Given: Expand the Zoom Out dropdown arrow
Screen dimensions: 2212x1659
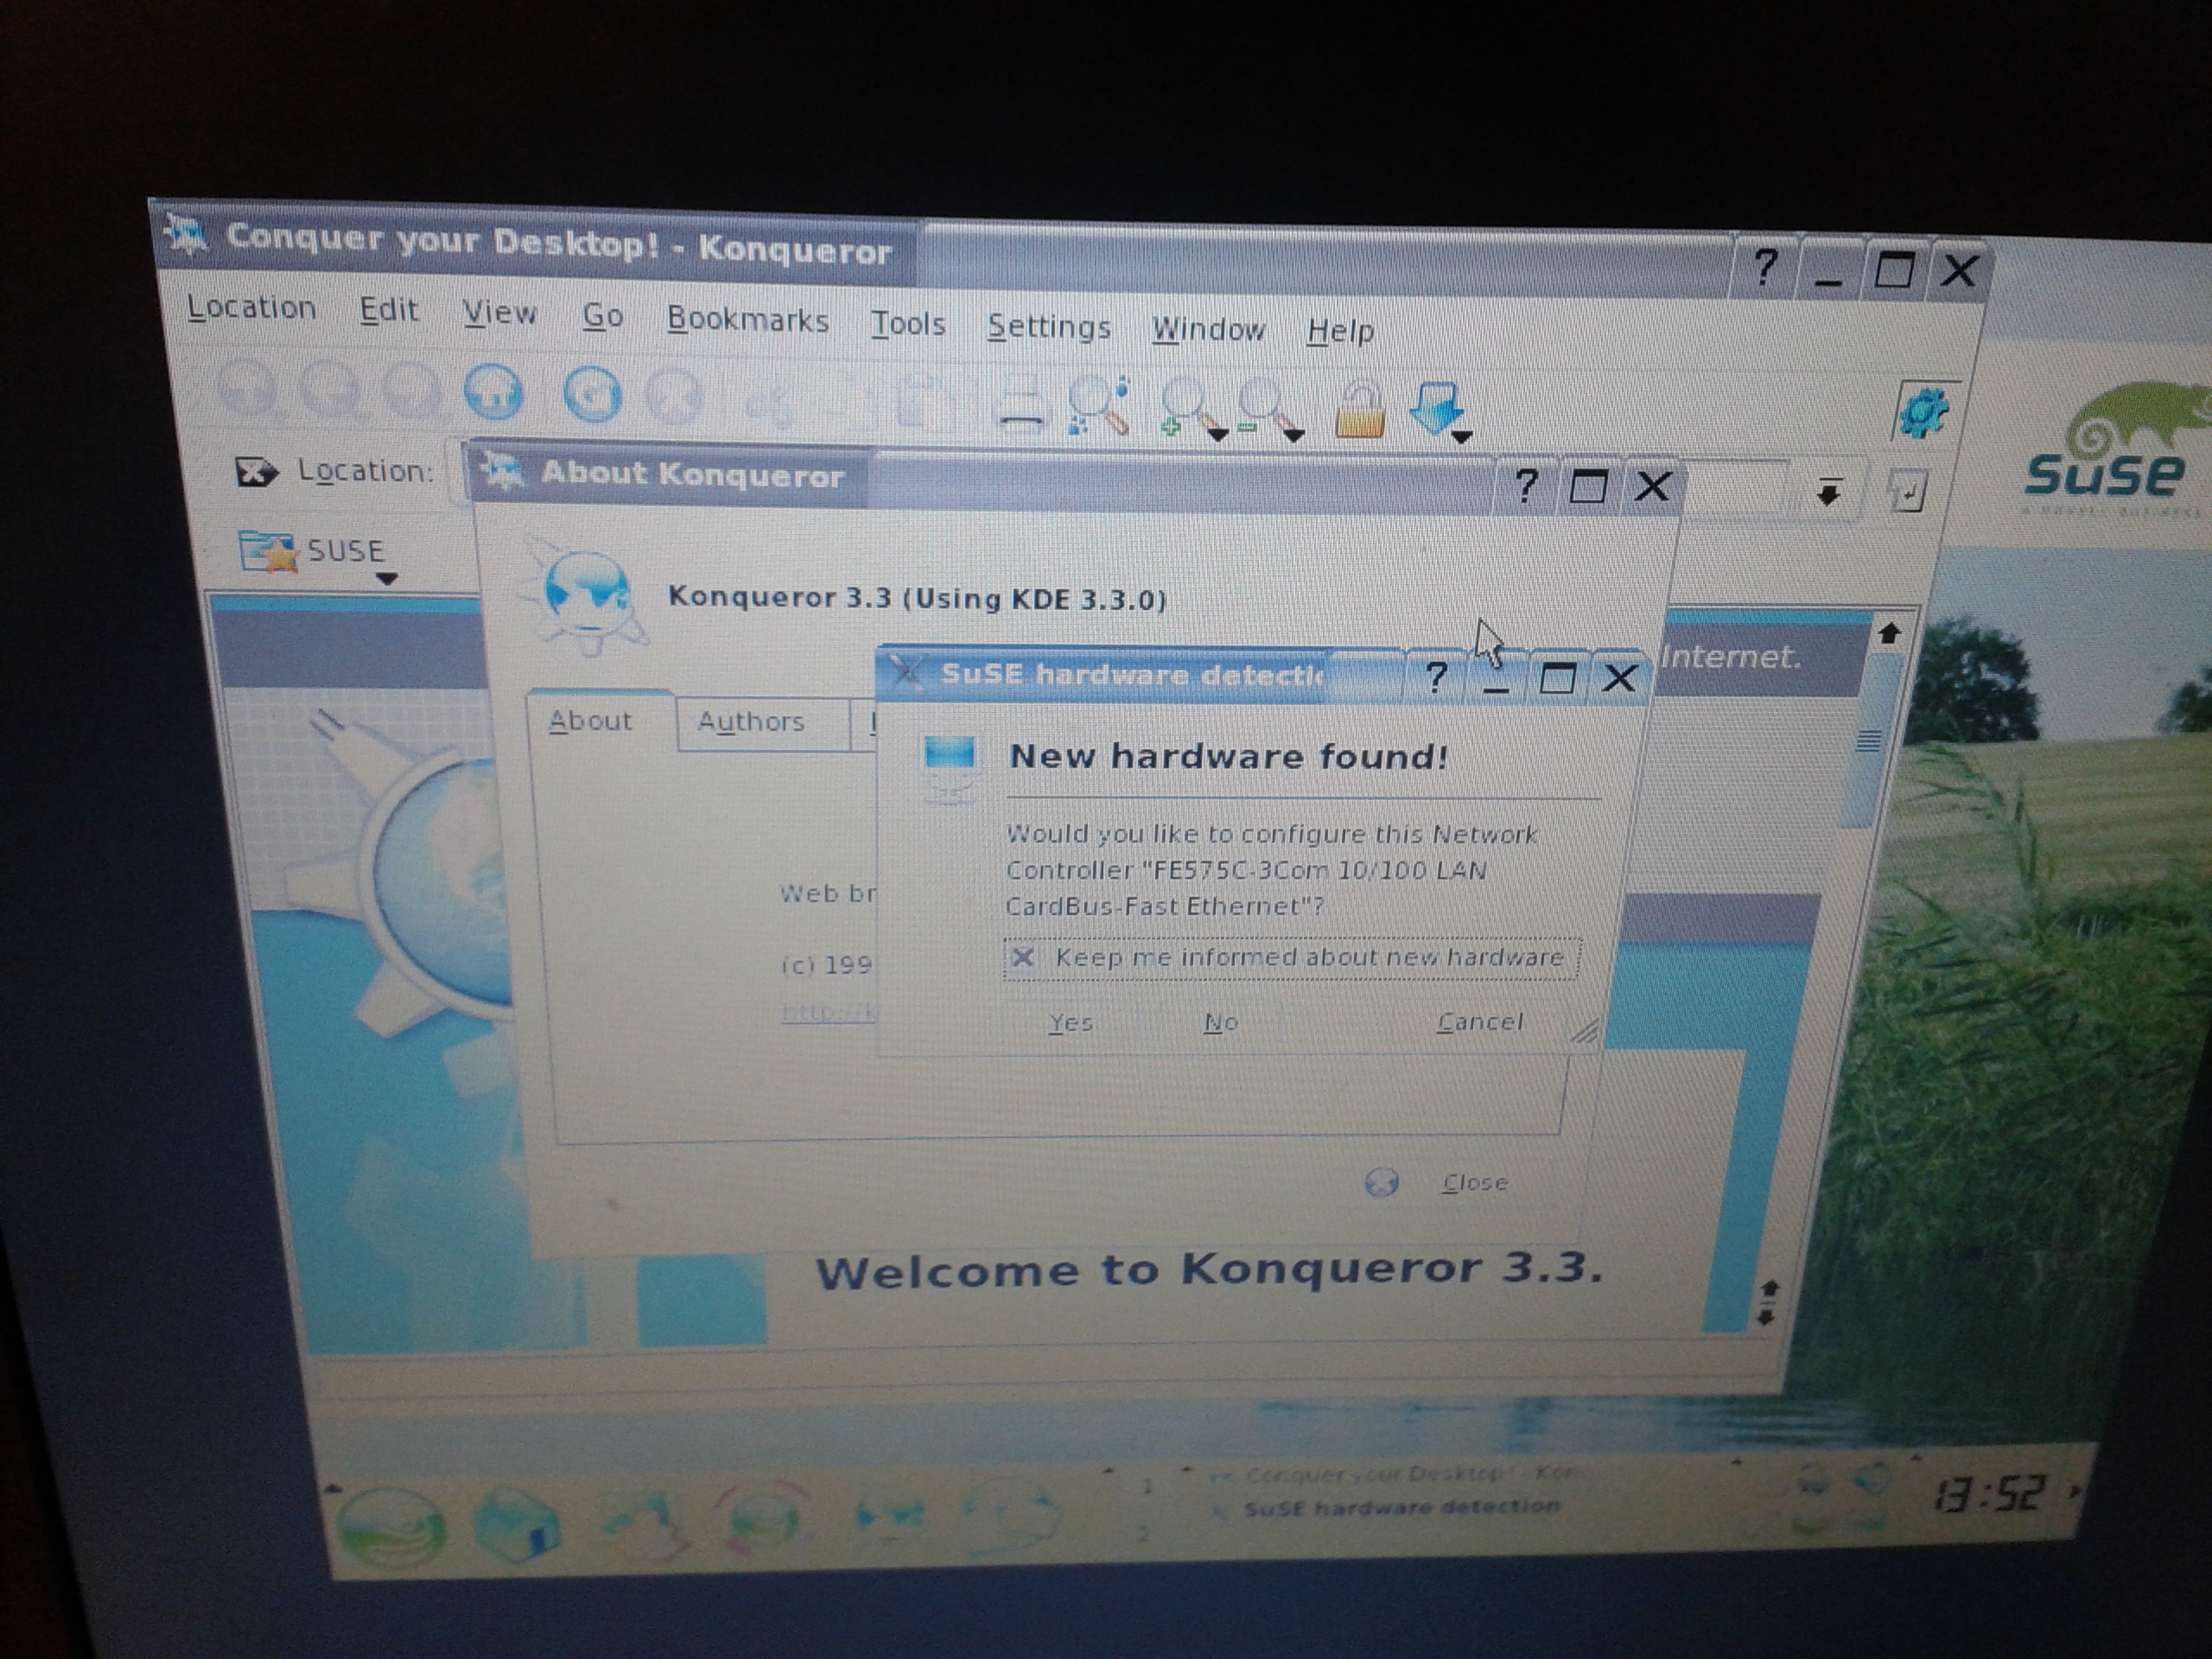Looking at the screenshot, I should click(1293, 435).
